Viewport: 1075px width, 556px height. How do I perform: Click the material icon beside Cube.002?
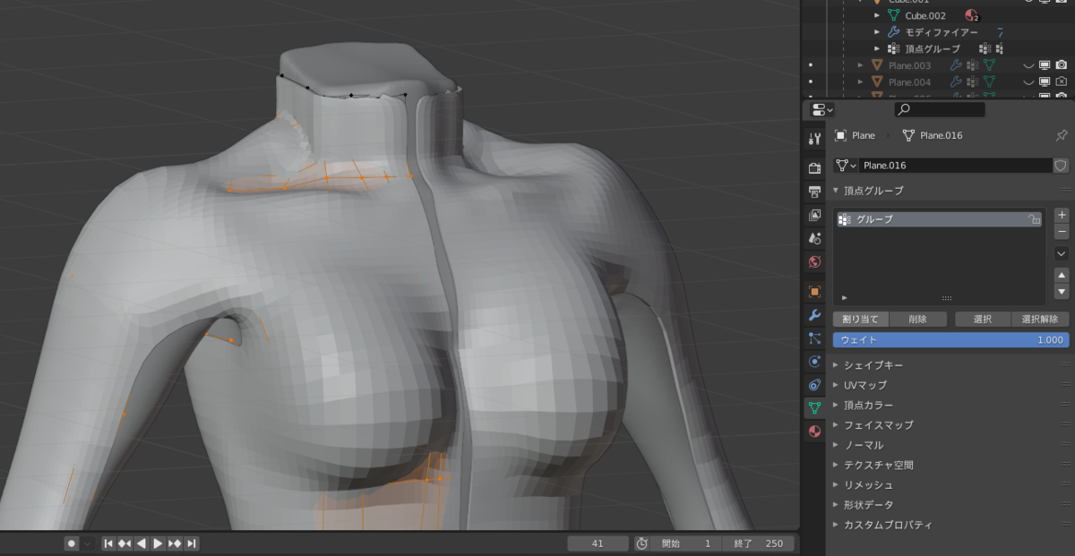pyautogui.click(x=970, y=15)
